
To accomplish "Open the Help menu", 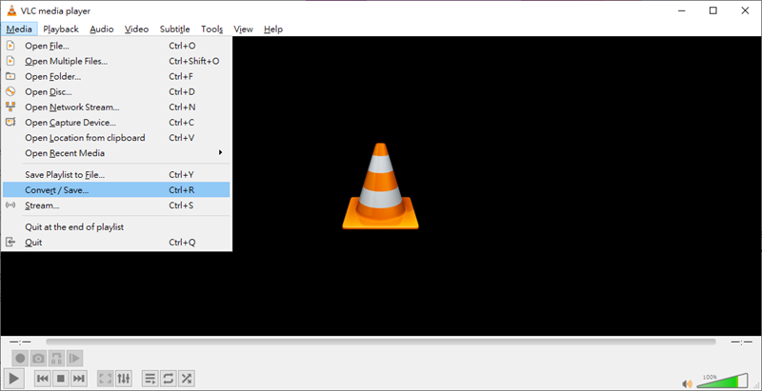I will click(x=273, y=29).
